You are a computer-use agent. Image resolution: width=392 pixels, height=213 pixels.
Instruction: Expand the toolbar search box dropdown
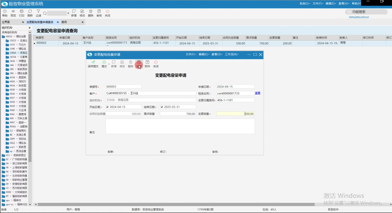pyautogui.click(x=68, y=13)
